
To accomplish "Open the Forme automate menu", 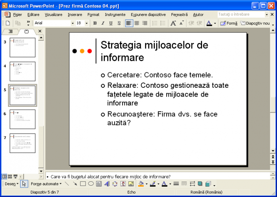I will 46,184.
